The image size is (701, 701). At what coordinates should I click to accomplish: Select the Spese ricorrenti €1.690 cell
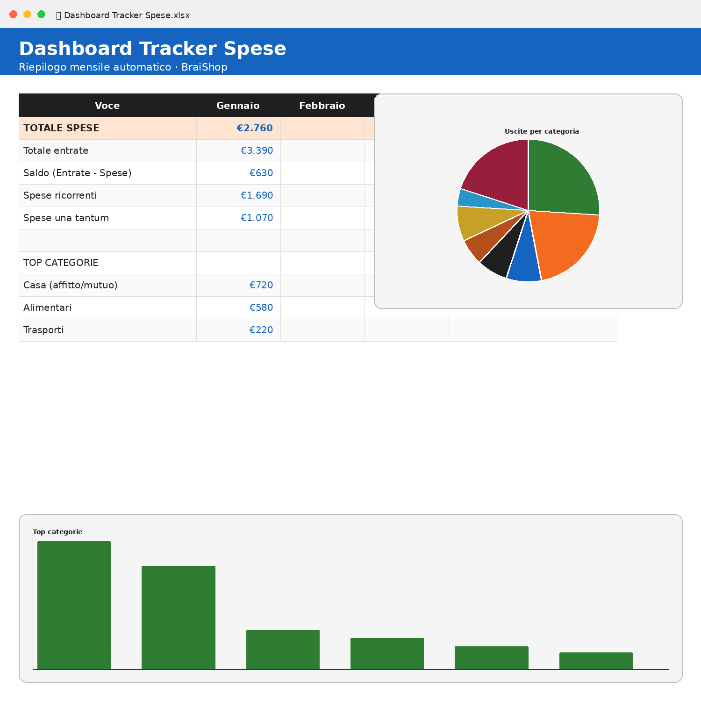[238, 195]
